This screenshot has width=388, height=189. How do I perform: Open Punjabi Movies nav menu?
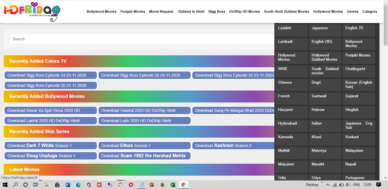[133, 12]
